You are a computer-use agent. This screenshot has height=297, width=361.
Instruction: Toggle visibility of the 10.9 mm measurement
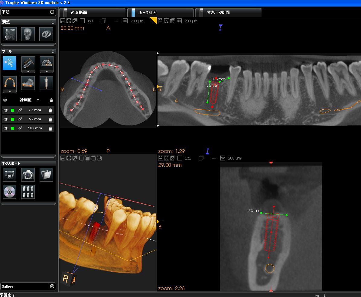coord(6,128)
